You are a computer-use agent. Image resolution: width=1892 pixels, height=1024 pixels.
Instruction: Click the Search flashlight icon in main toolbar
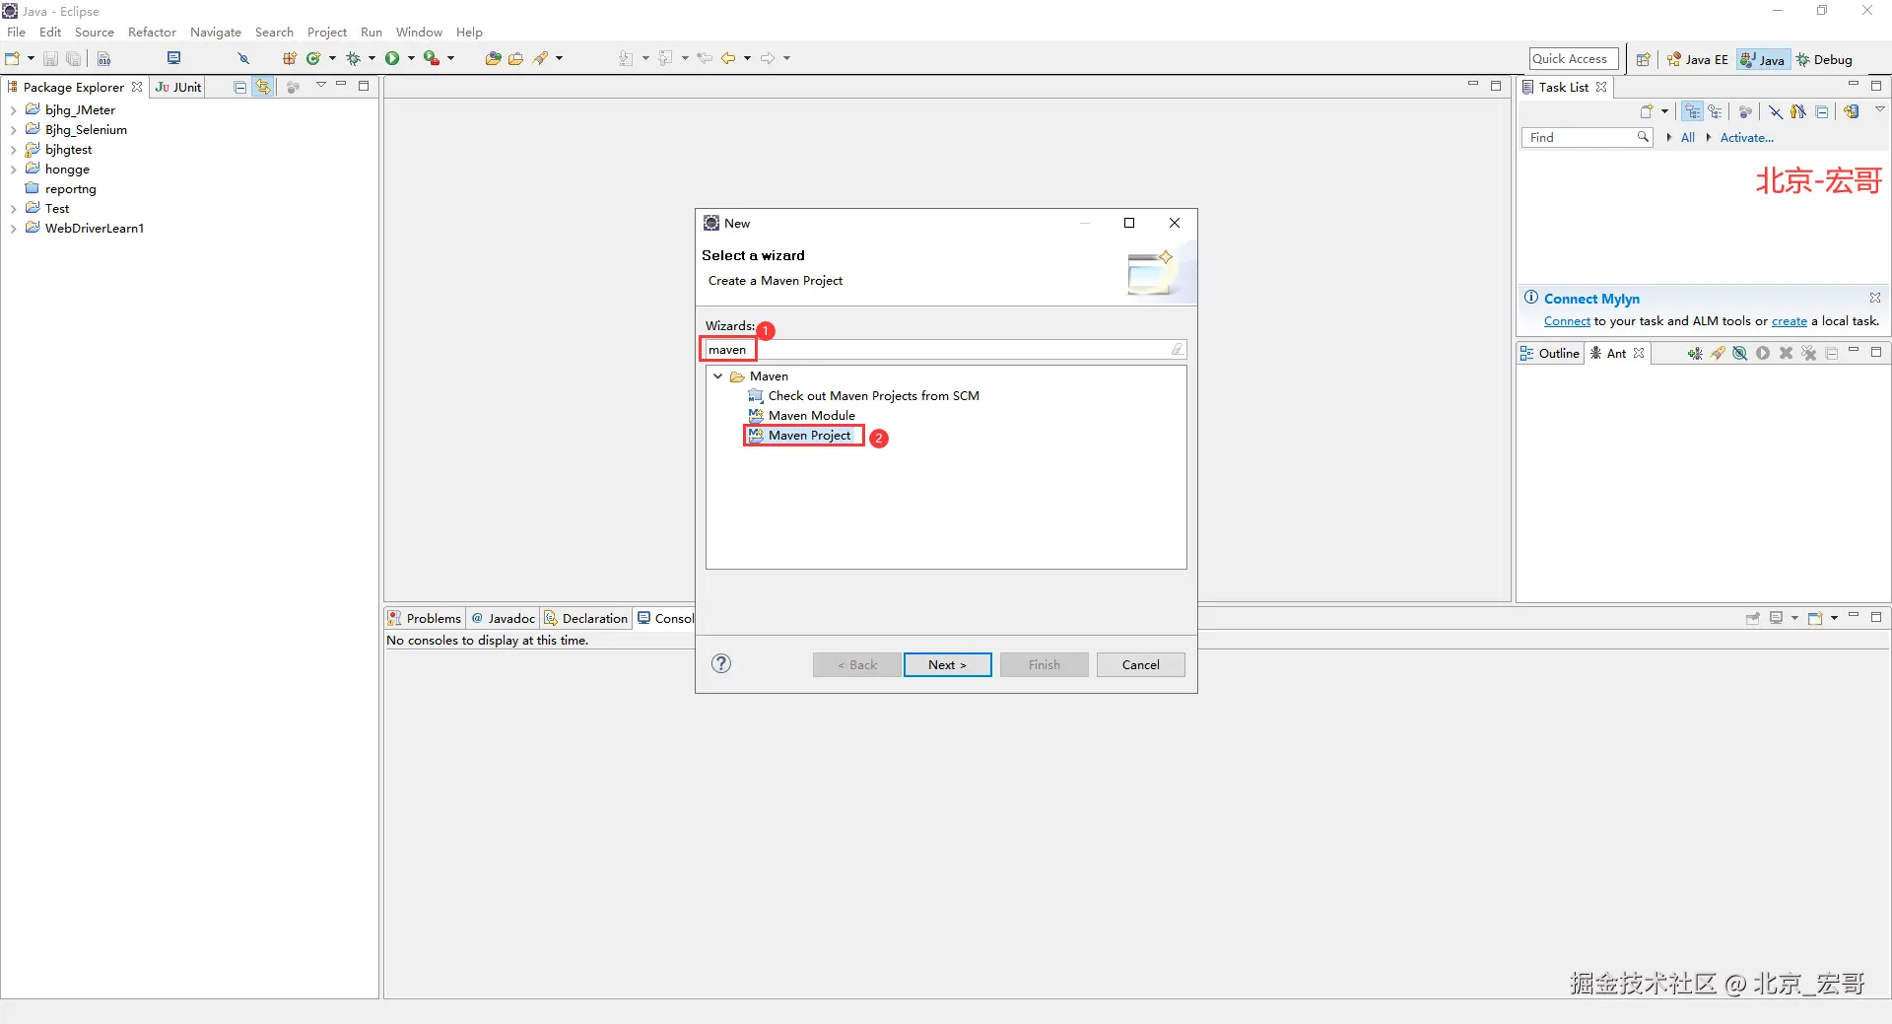[x=540, y=58]
